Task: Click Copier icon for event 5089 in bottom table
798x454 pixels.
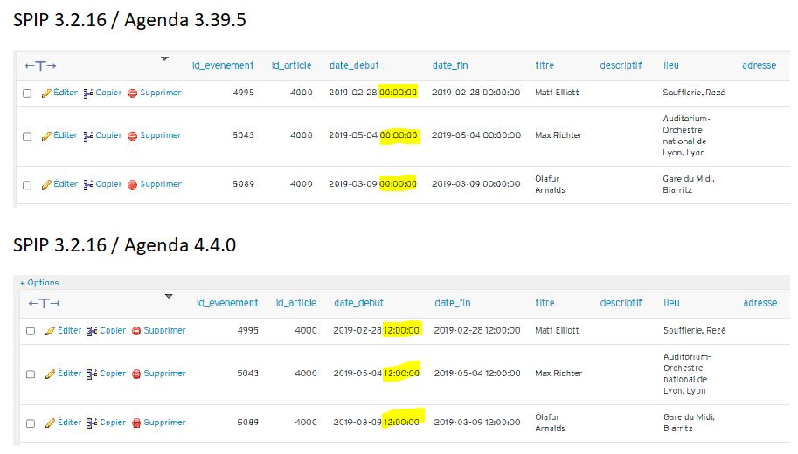Action: tap(92, 423)
